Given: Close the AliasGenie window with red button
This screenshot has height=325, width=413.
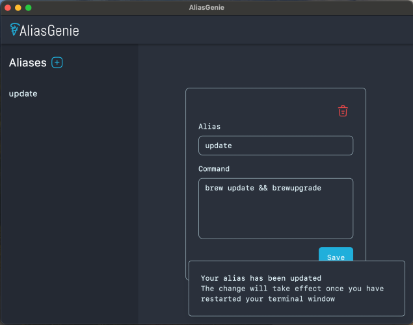Looking at the screenshot, I should pyautogui.click(x=8, y=8).
